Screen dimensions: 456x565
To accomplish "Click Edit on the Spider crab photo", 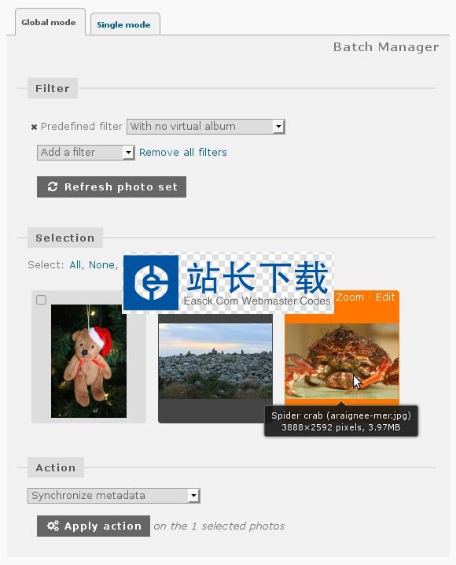I will pos(385,297).
